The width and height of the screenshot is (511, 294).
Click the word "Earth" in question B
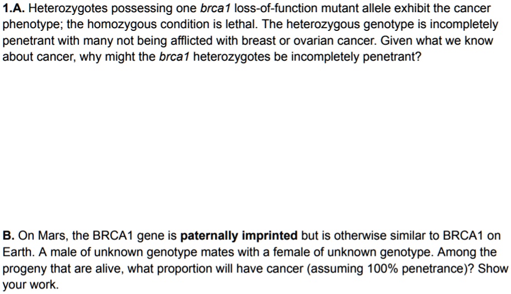pyautogui.click(x=17, y=252)
